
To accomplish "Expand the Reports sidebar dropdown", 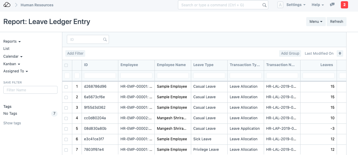I will pyautogui.click(x=12, y=41).
